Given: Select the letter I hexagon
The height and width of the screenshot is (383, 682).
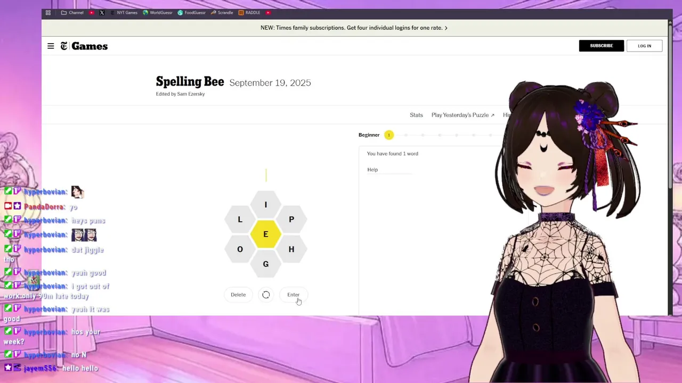Looking at the screenshot, I should (265, 205).
